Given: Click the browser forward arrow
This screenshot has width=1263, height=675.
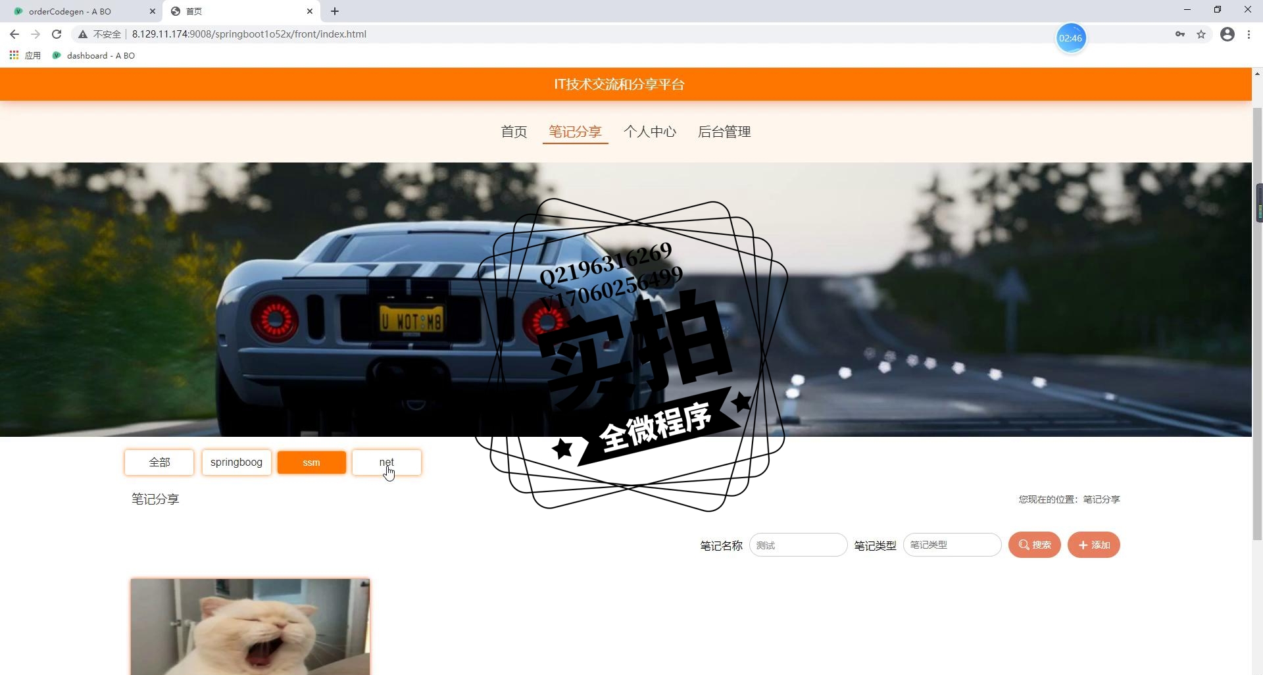Looking at the screenshot, I should click(36, 34).
